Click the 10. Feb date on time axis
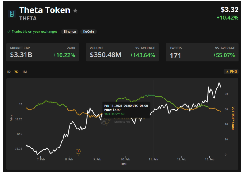The height and width of the screenshot is (174, 243). point(125,159)
